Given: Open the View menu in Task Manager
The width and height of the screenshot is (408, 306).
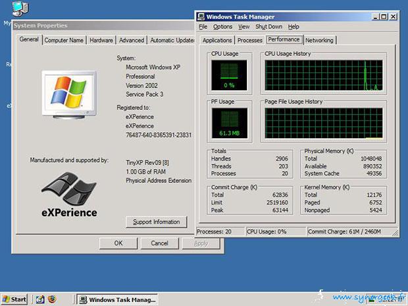Looking at the screenshot, I should click(243, 27).
